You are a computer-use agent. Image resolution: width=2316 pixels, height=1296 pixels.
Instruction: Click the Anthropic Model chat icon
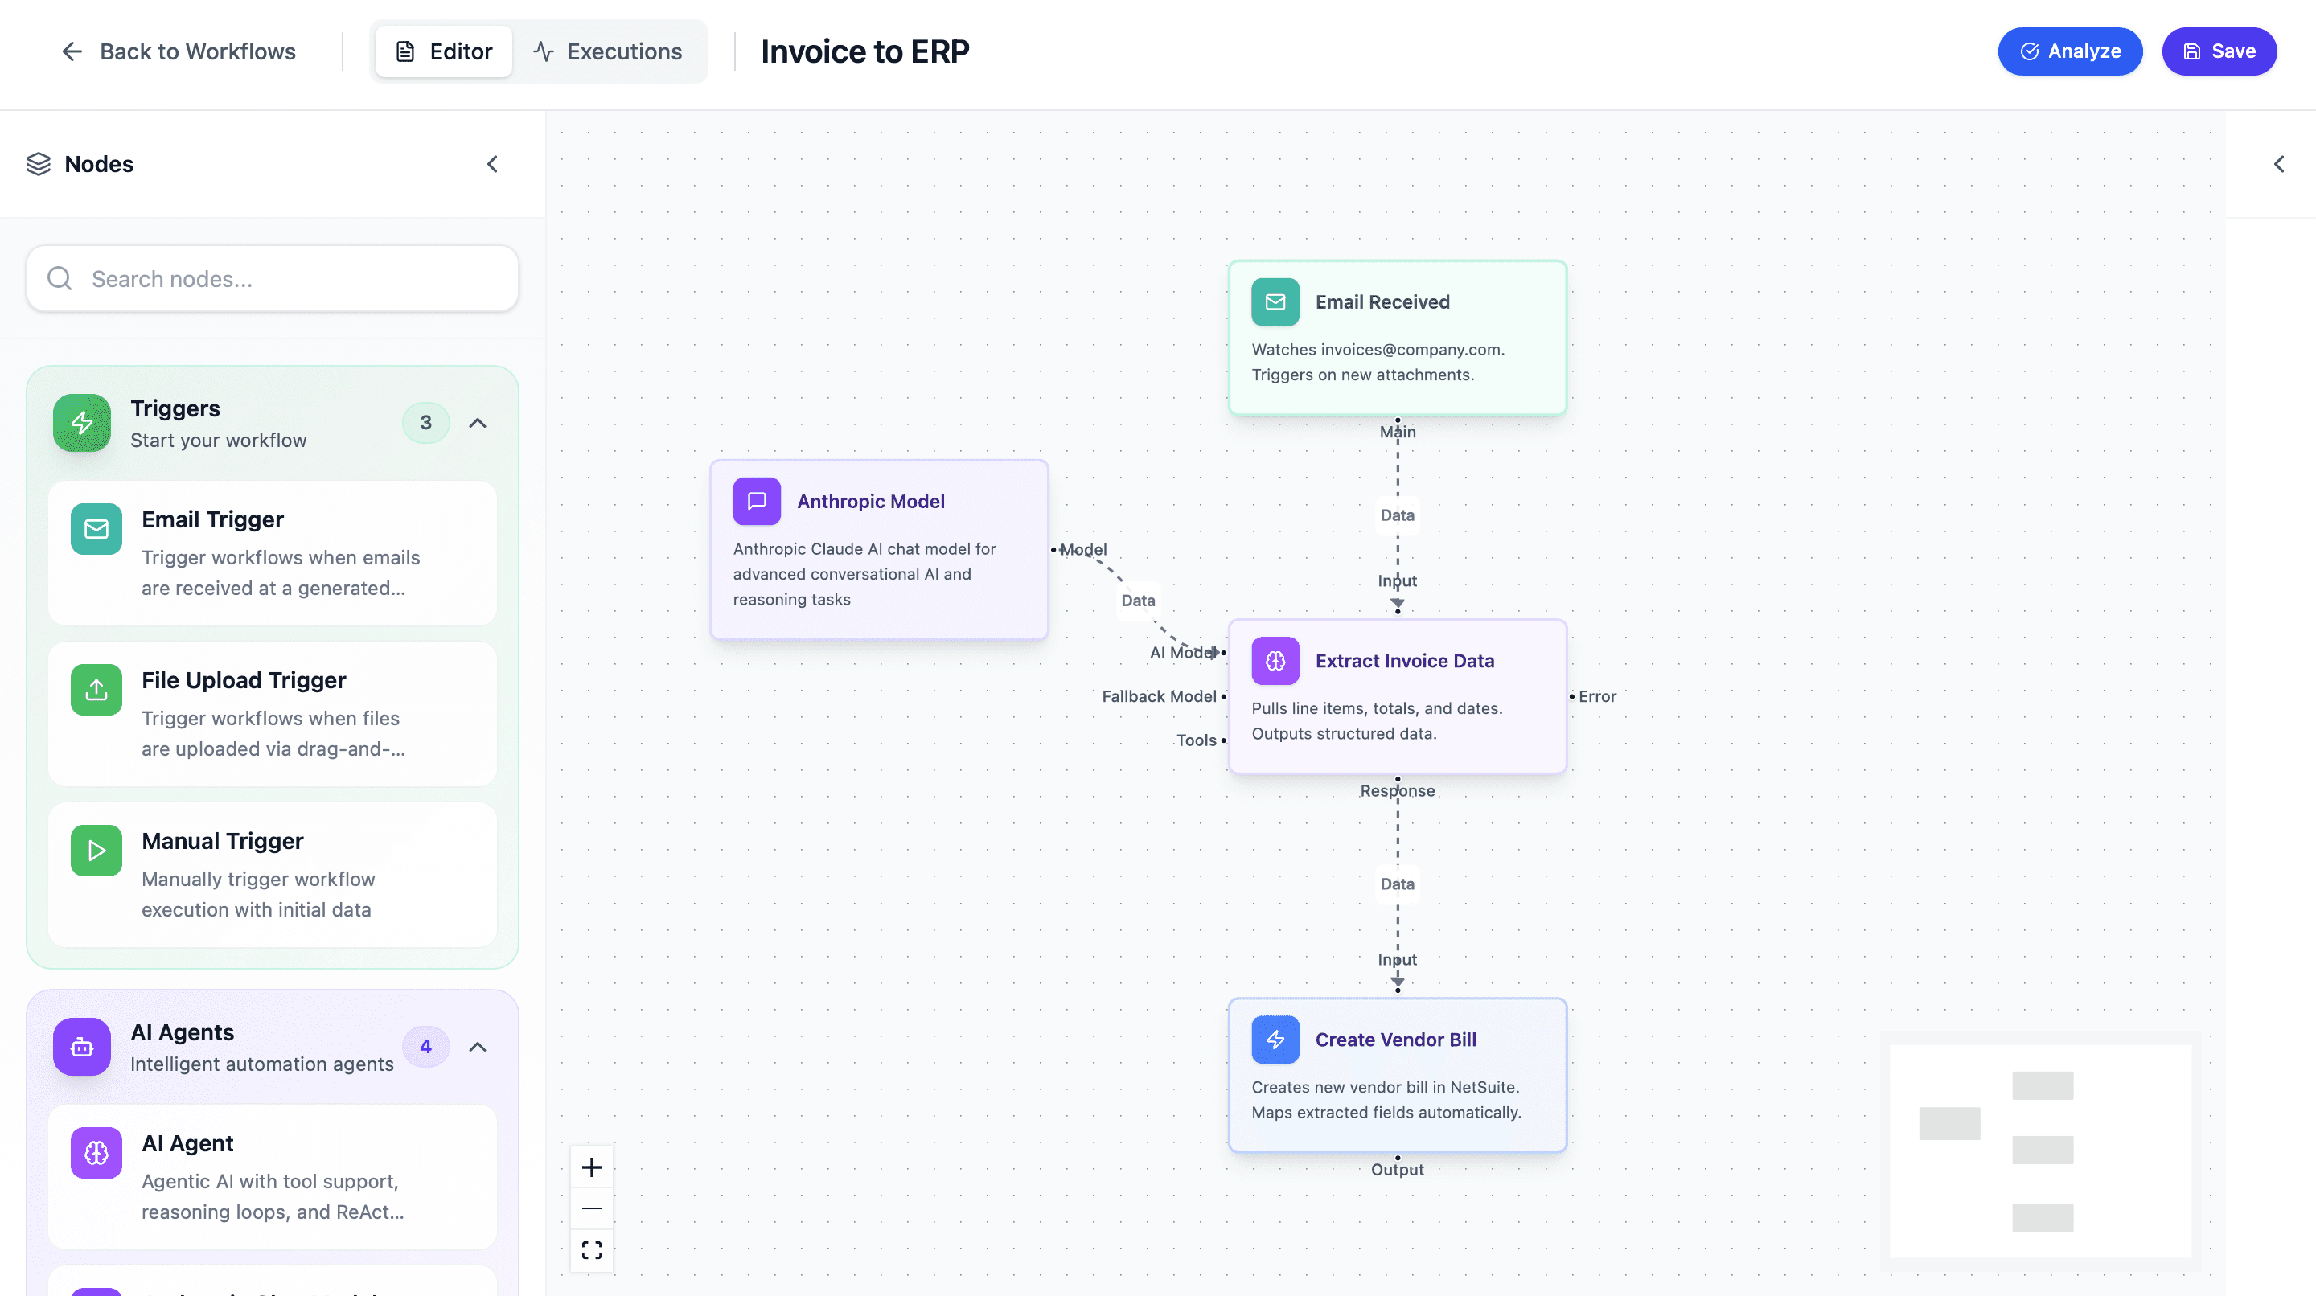(756, 502)
